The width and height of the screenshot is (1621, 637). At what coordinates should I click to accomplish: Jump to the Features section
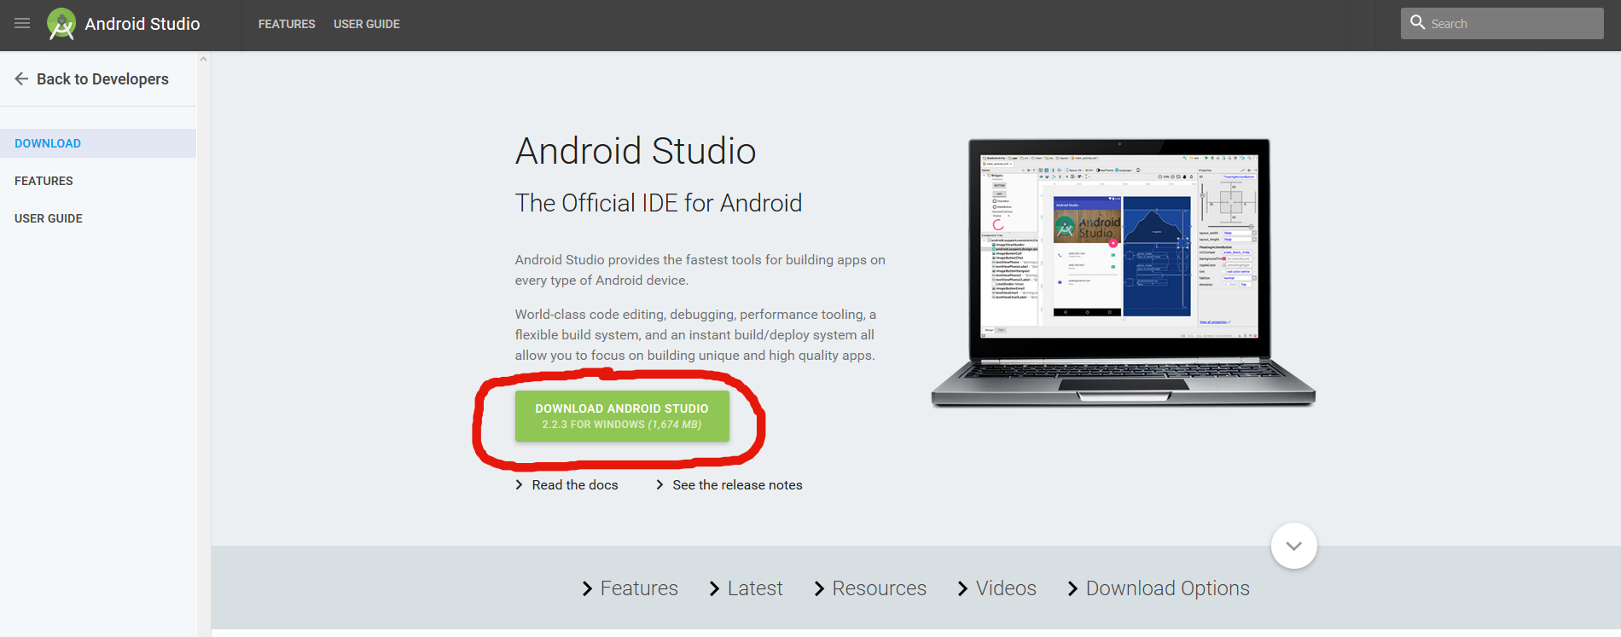(639, 588)
